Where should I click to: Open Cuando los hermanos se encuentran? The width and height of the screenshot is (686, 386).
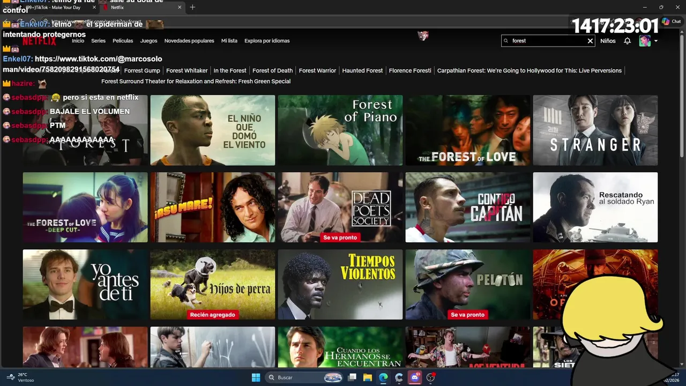[x=340, y=347]
